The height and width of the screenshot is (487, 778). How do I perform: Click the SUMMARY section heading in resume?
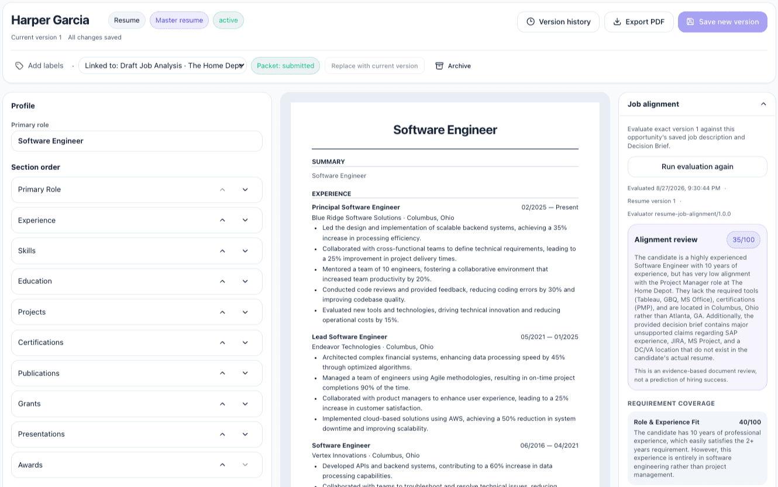[328, 162]
